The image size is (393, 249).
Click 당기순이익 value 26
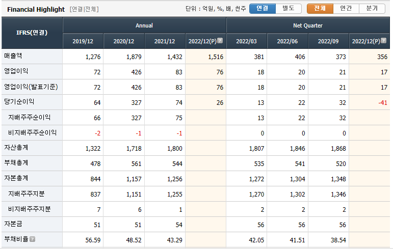click(x=220, y=103)
